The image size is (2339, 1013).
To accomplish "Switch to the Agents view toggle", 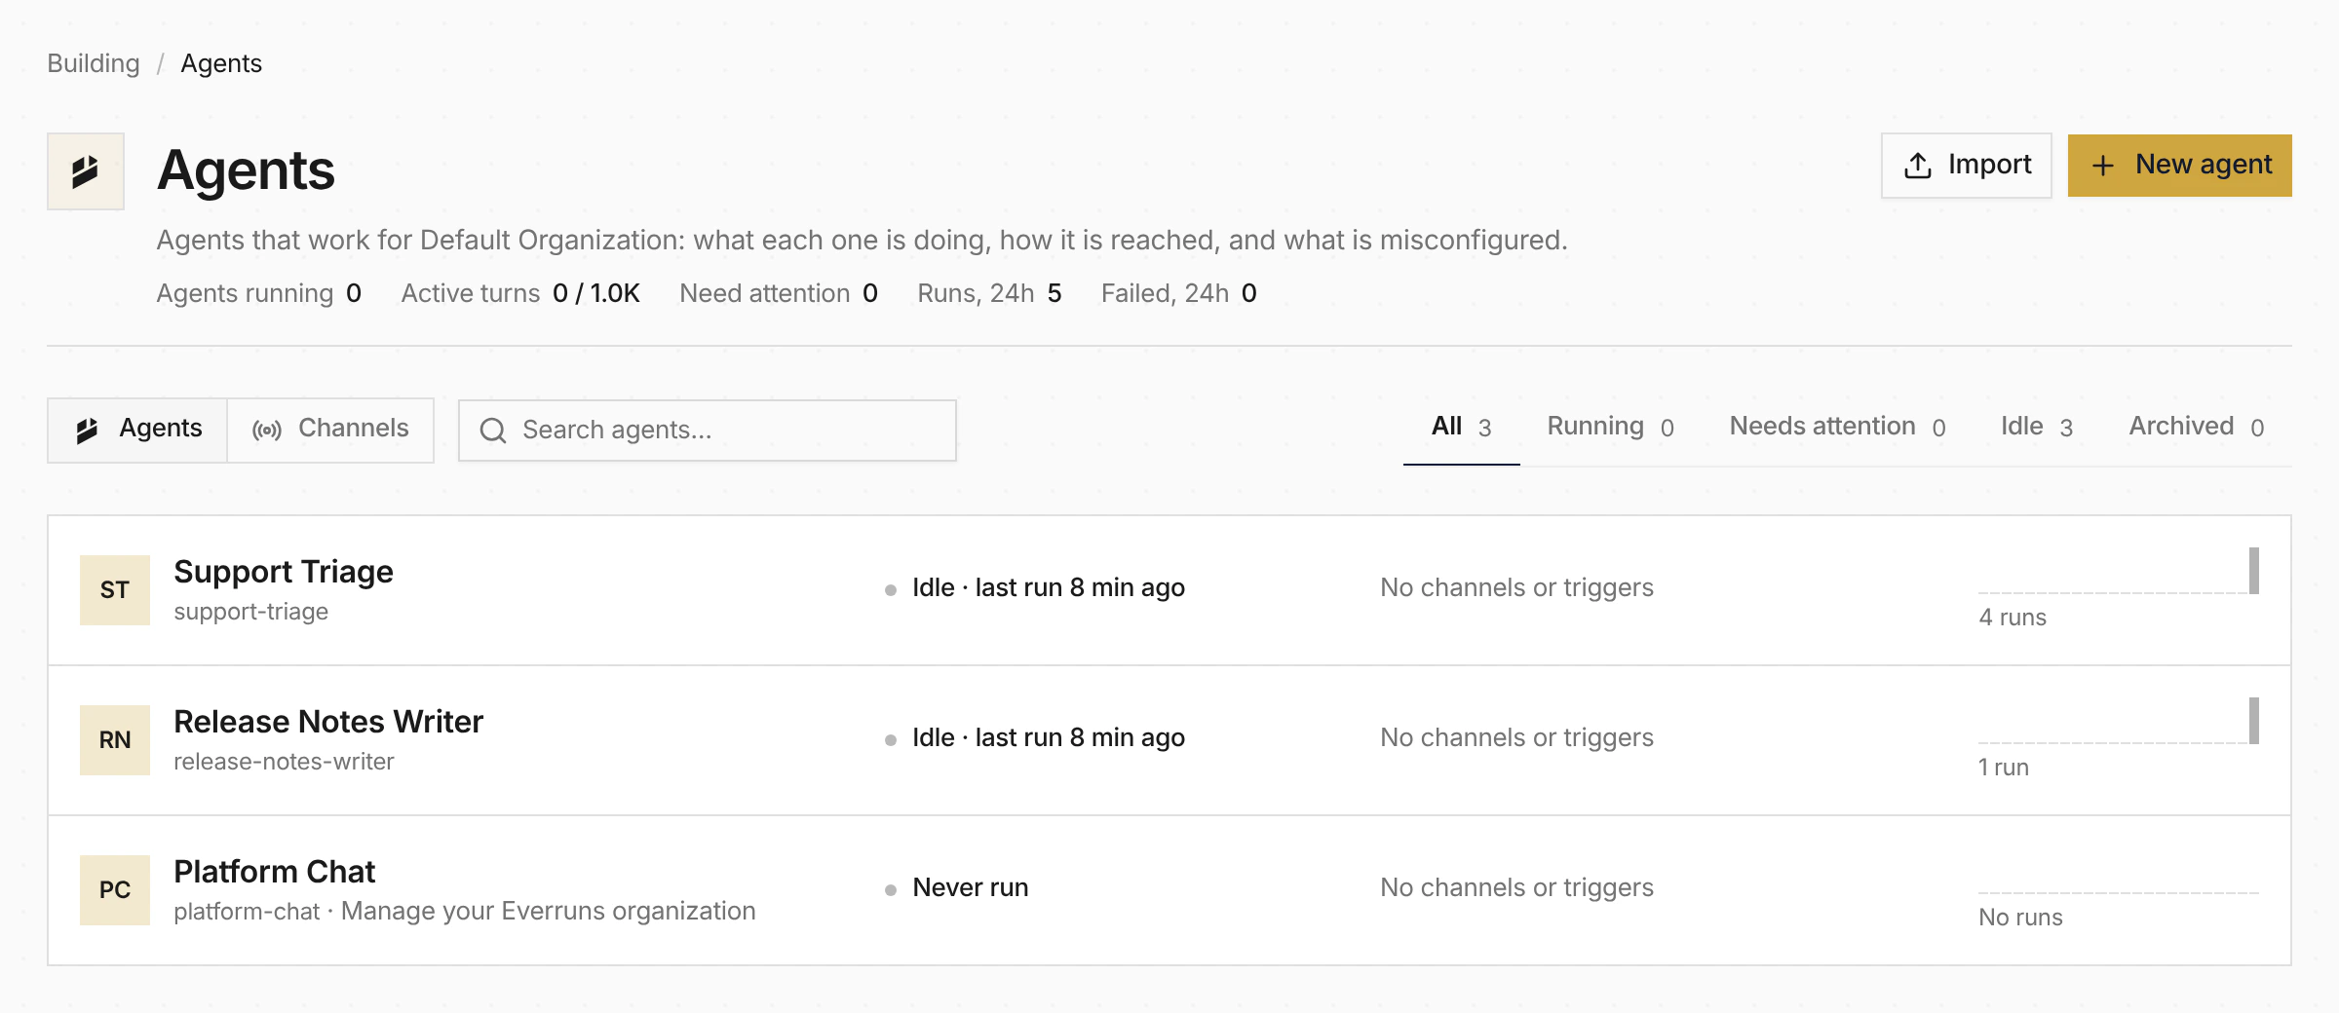I will click(x=137, y=430).
